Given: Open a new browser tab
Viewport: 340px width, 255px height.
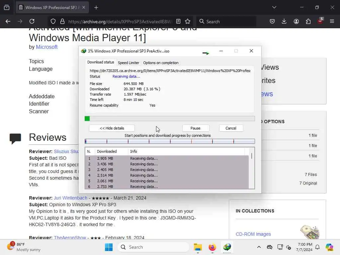Looking at the screenshot, I should [x=96, y=8].
